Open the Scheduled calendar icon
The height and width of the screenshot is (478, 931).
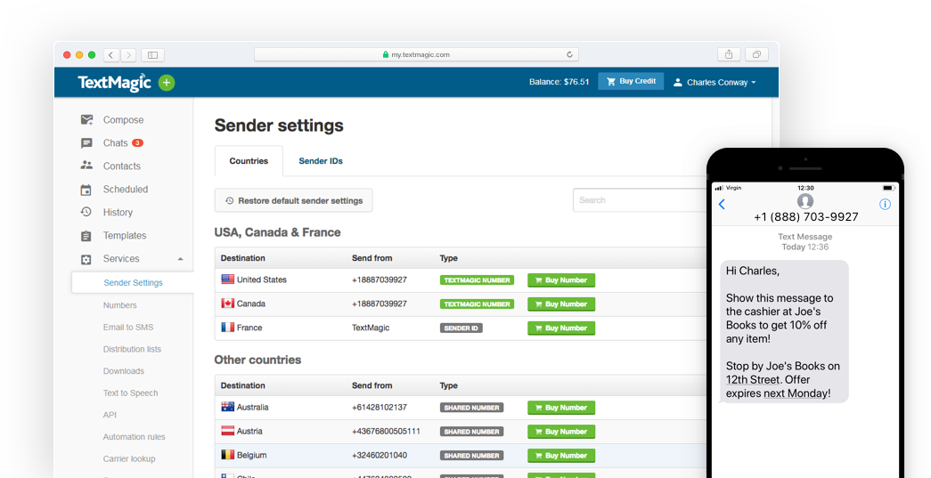coord(86,190)
